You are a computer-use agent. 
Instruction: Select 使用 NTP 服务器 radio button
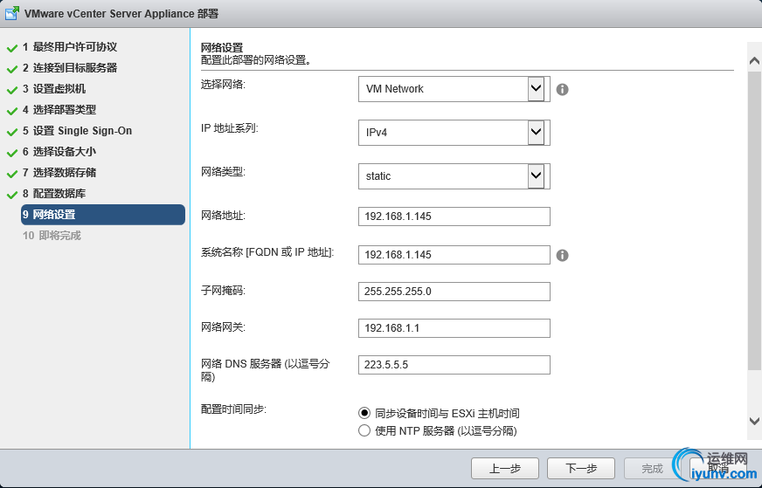(x=364, y=430)
